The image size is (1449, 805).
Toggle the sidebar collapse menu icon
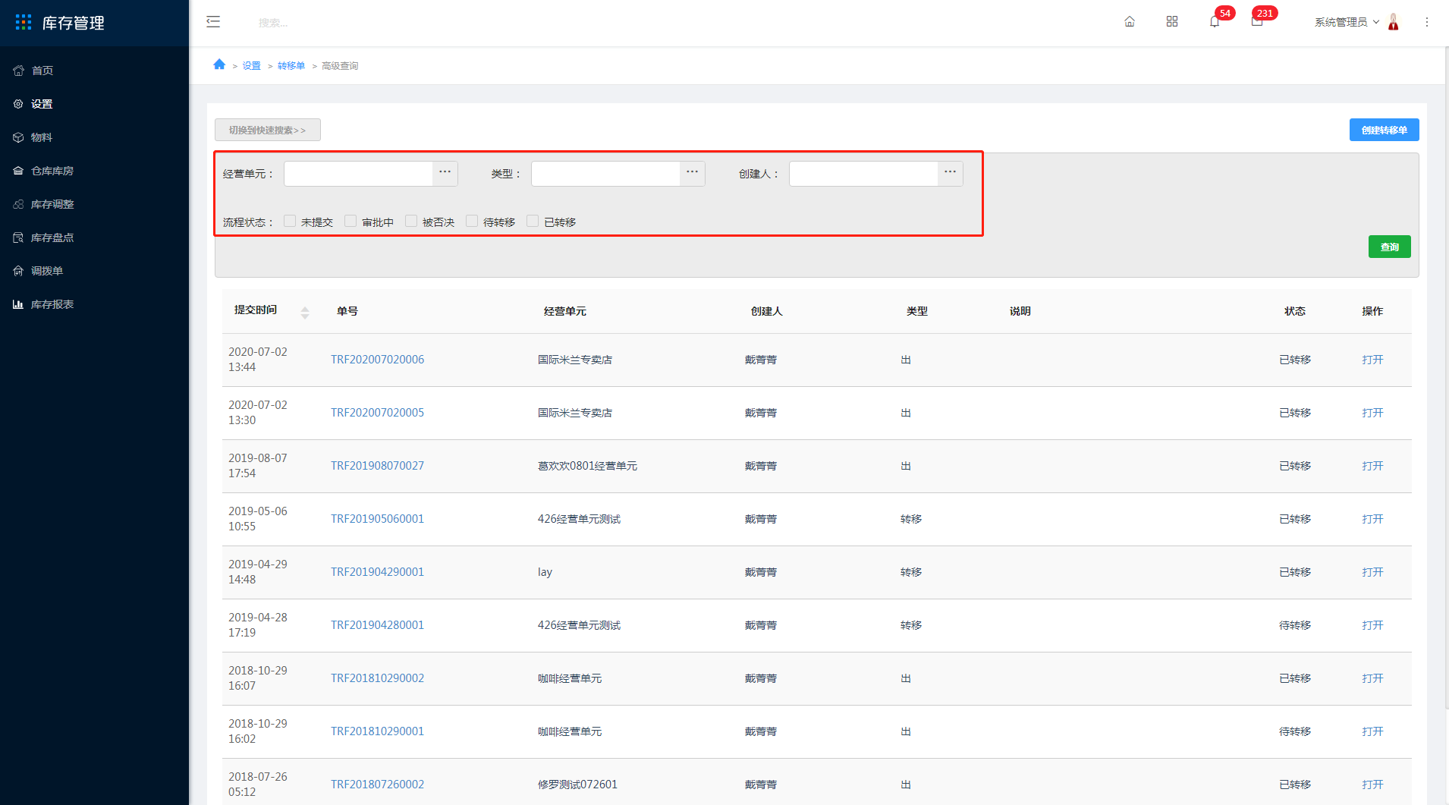[x=213, y=22]
